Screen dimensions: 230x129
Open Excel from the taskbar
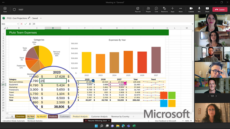(134, 126)
